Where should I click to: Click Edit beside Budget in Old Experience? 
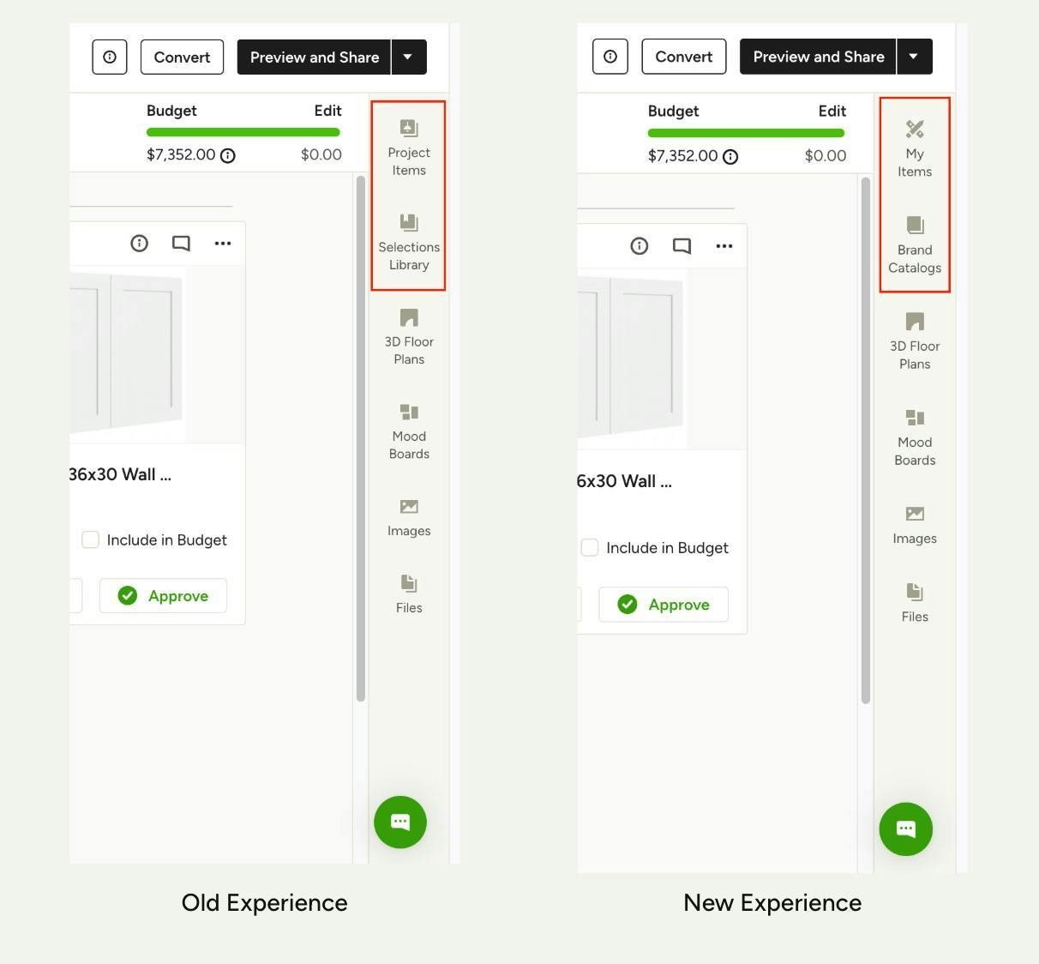tap(327, 111)
